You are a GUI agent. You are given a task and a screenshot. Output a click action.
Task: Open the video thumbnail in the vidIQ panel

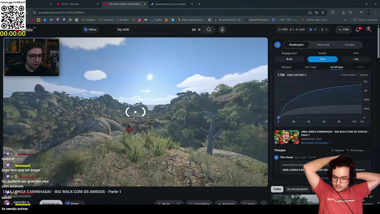coord(286,137)
